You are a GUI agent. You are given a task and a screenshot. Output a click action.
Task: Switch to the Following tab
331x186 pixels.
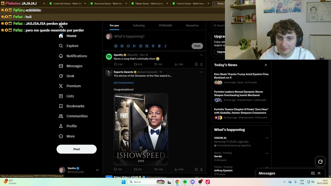pyautogui.click(x=139, y=25)
